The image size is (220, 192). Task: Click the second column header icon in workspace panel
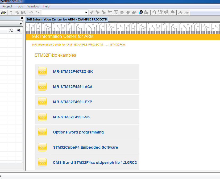click(19, 30)
